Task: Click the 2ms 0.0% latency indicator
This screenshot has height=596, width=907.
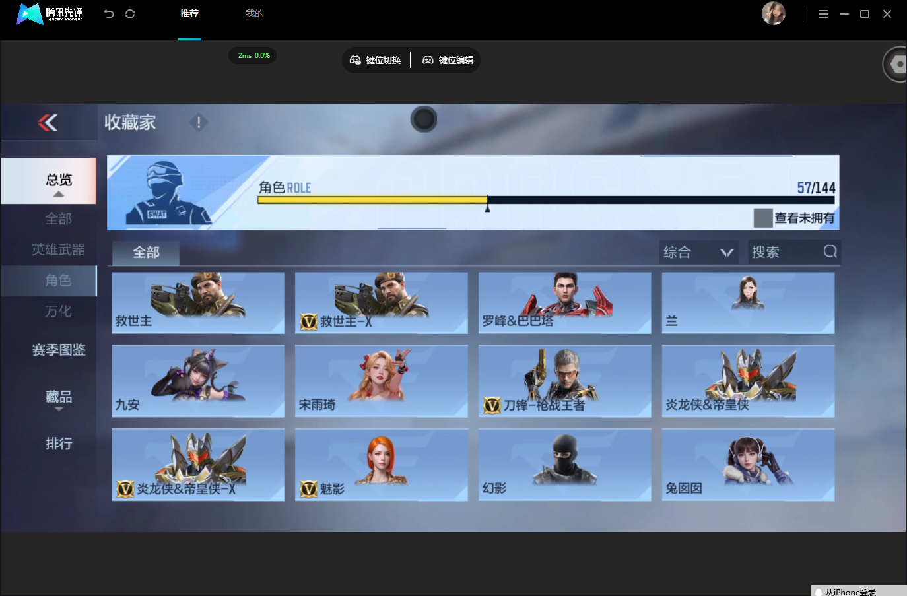Action: click(253, 55)
